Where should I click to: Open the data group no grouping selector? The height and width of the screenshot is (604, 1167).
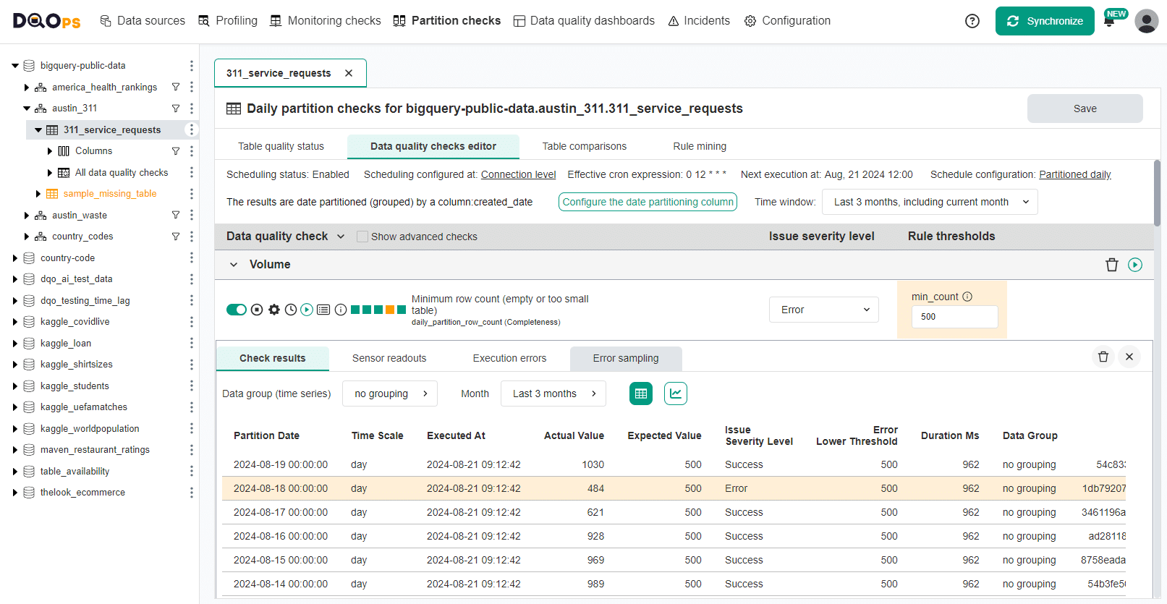click(390, 394)
